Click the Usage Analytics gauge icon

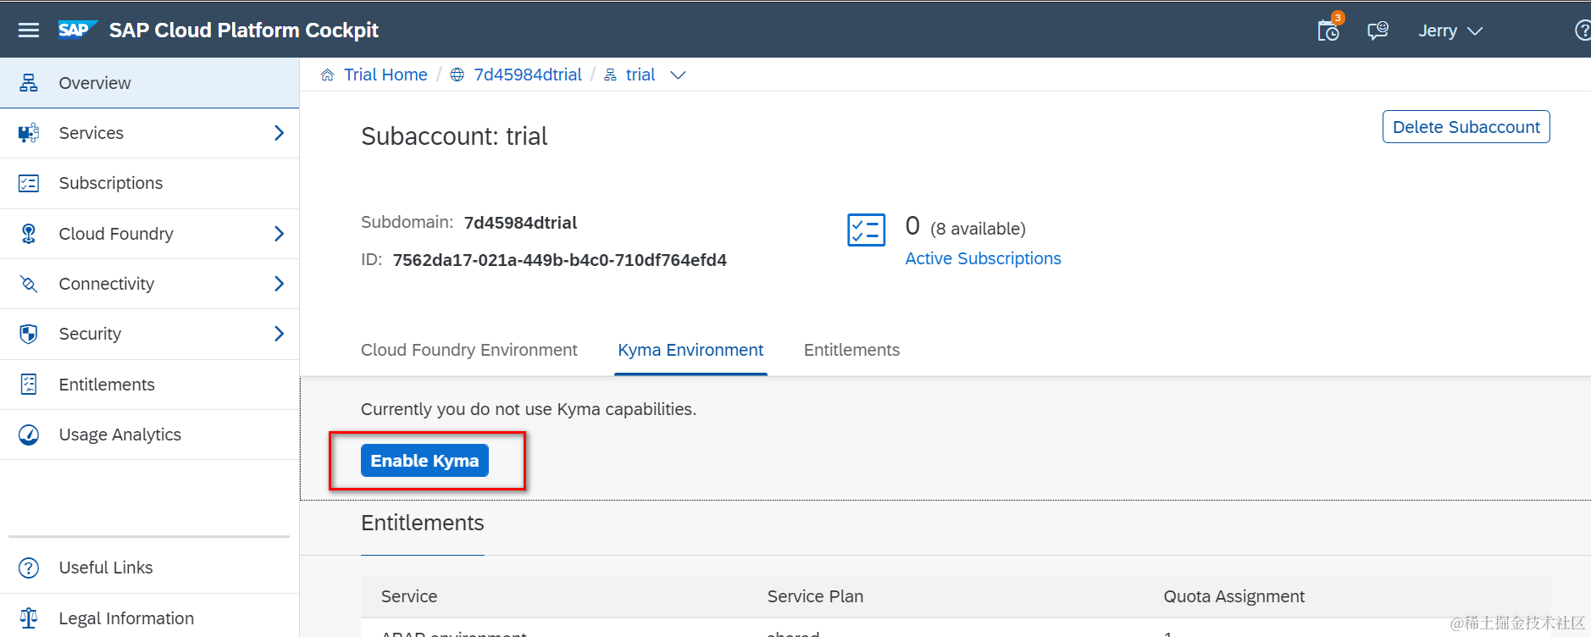29,435
